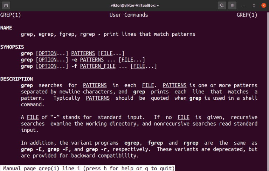Click the bold fgrep word
Screen dimensions: 269x171
coord(156,143)
